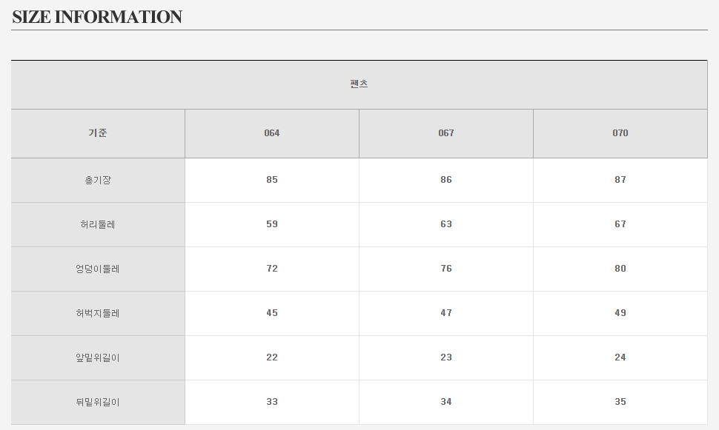Select the 뒤밑위길이 row label
Image resolution: width=719 pixels, height=430 pixels.
click(98, 402)
